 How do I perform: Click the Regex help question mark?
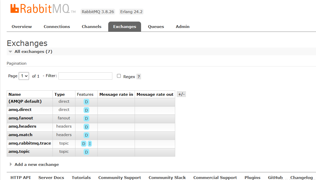[x=139, y=77]
